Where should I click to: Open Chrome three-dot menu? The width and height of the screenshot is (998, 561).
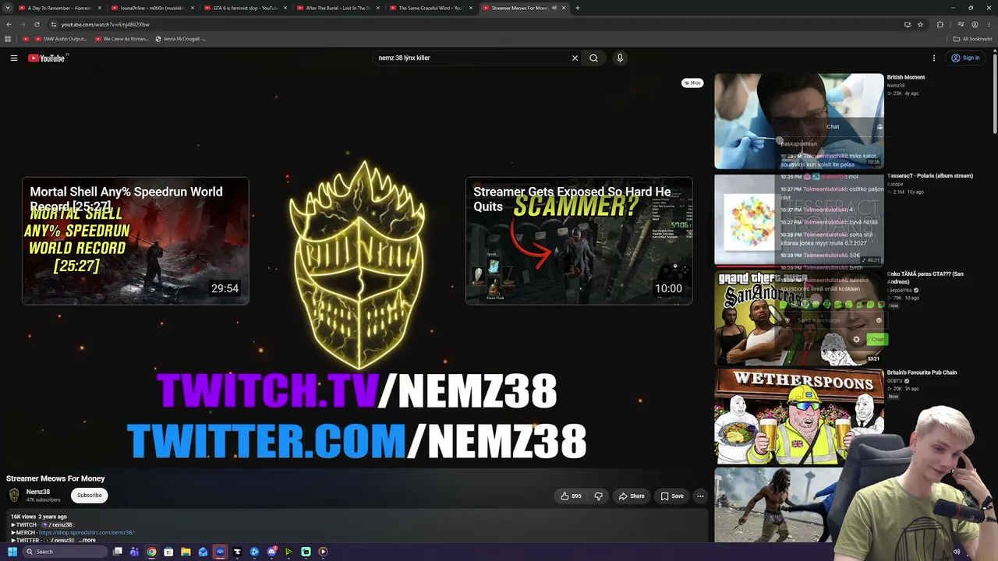coord(989,24)
